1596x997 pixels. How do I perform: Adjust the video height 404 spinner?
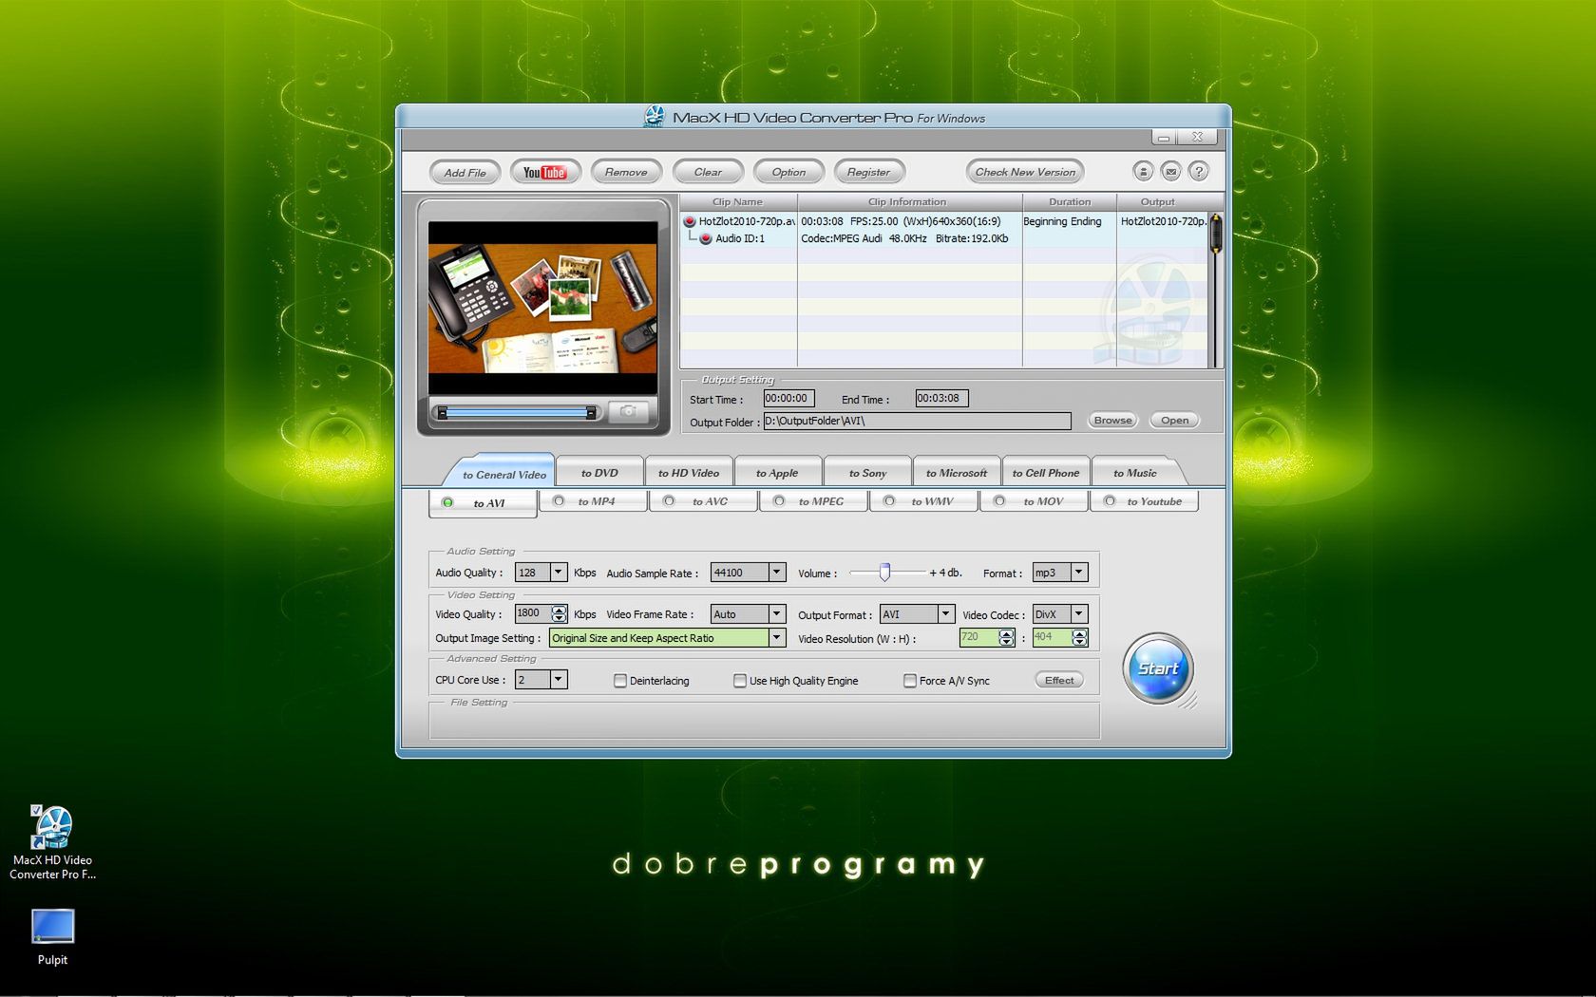click(x=1079, y=638)
